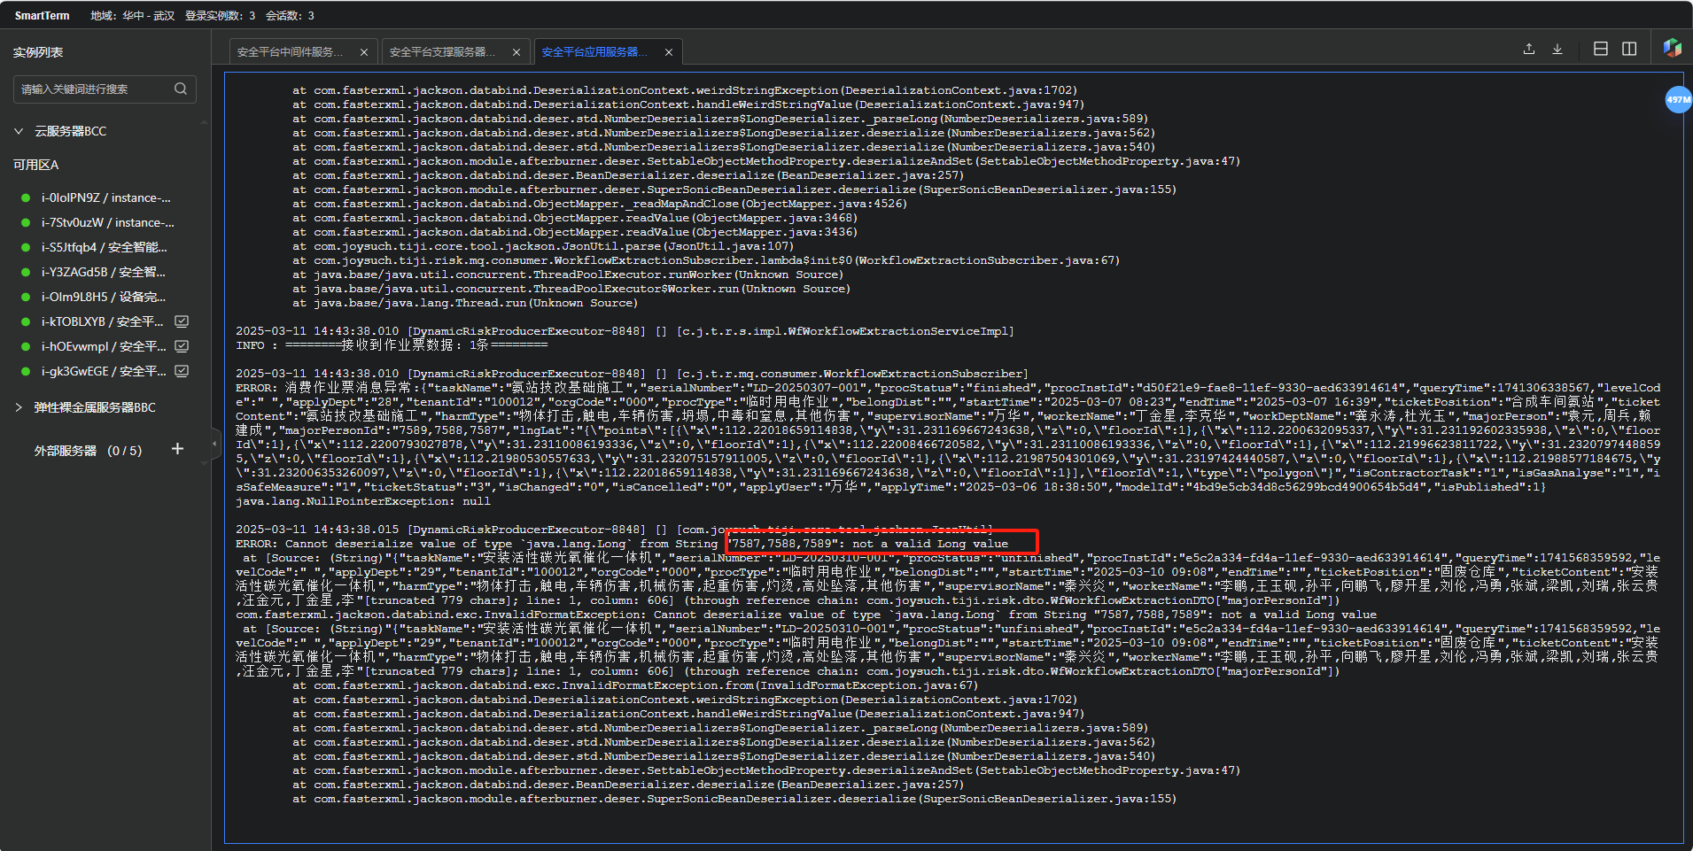
Task: Switch to 安全平台中间件服务 tab
Action: pos(290,52)
